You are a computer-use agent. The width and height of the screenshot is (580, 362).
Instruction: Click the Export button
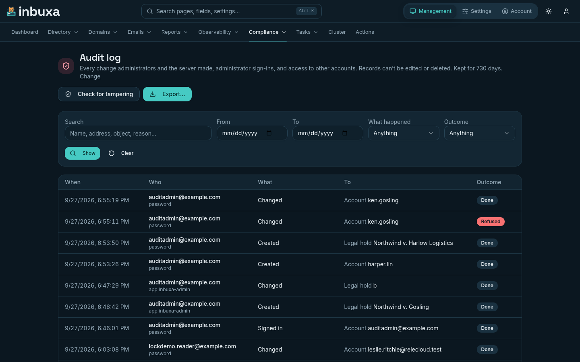(x=167, y=94)
